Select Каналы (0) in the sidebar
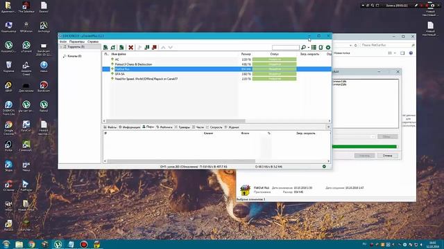The width and height of the screenshot is (444, 249). coord(74,56)
